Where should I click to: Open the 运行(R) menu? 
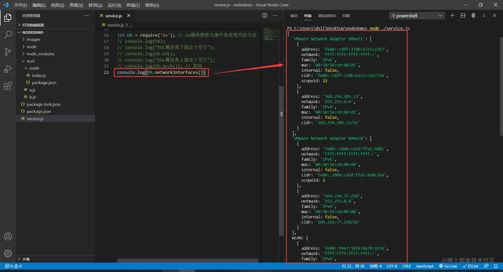click(114, 5)
